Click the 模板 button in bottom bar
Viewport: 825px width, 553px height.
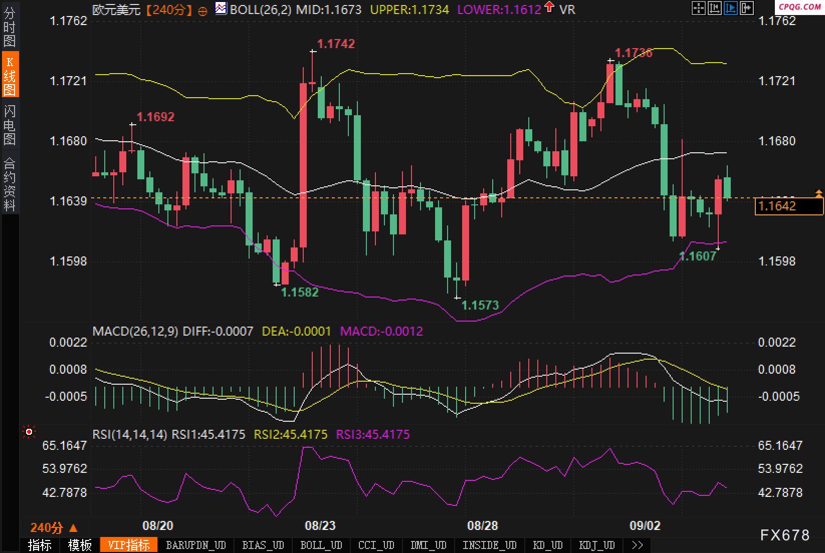point(80,545)
